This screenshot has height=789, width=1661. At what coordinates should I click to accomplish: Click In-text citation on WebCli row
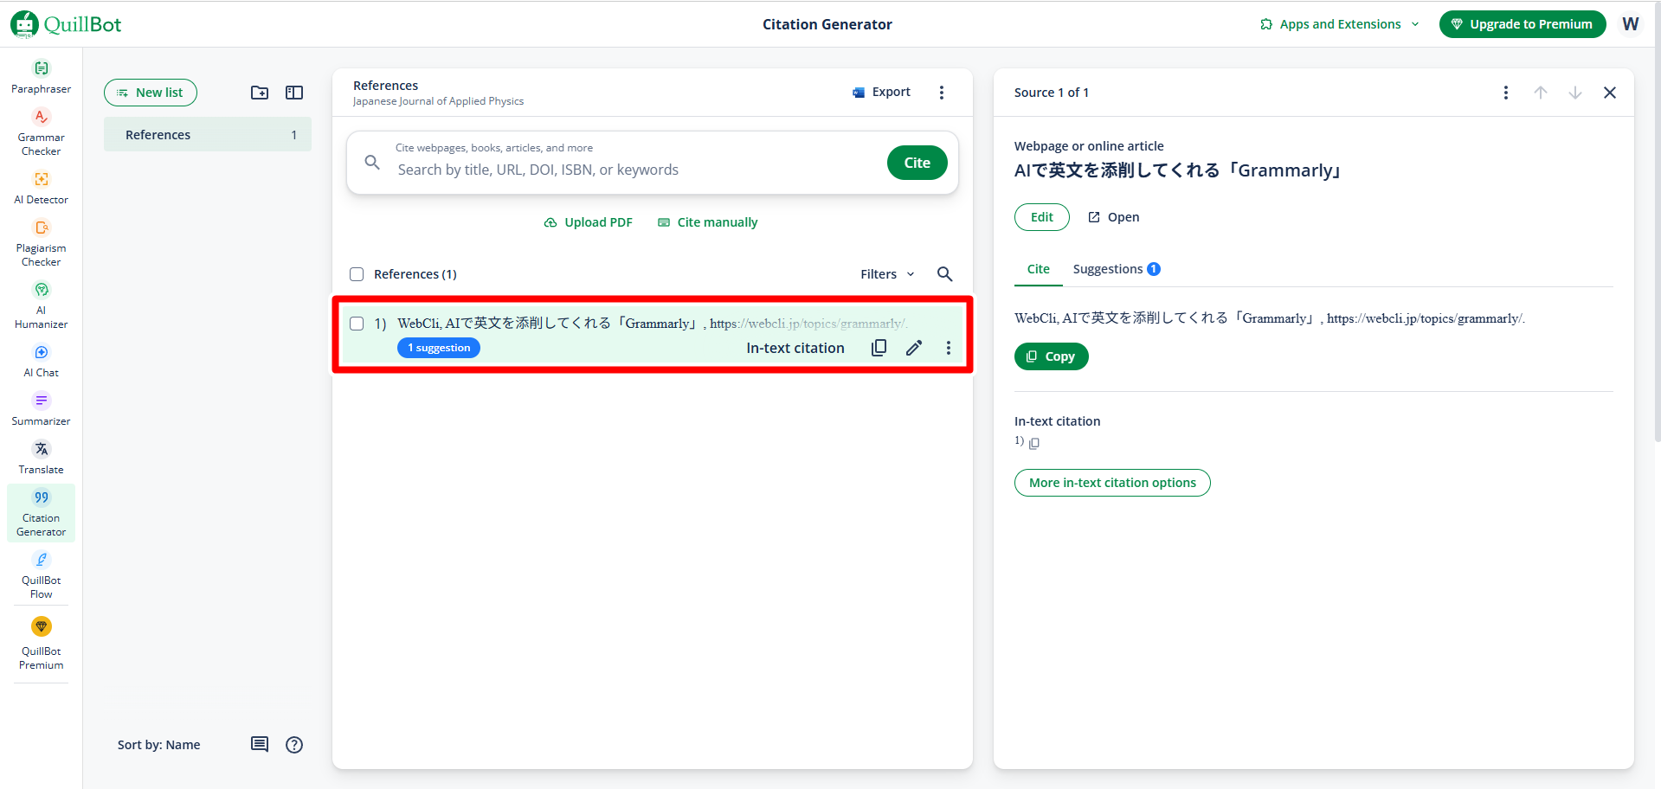click(x=795, y=348)
